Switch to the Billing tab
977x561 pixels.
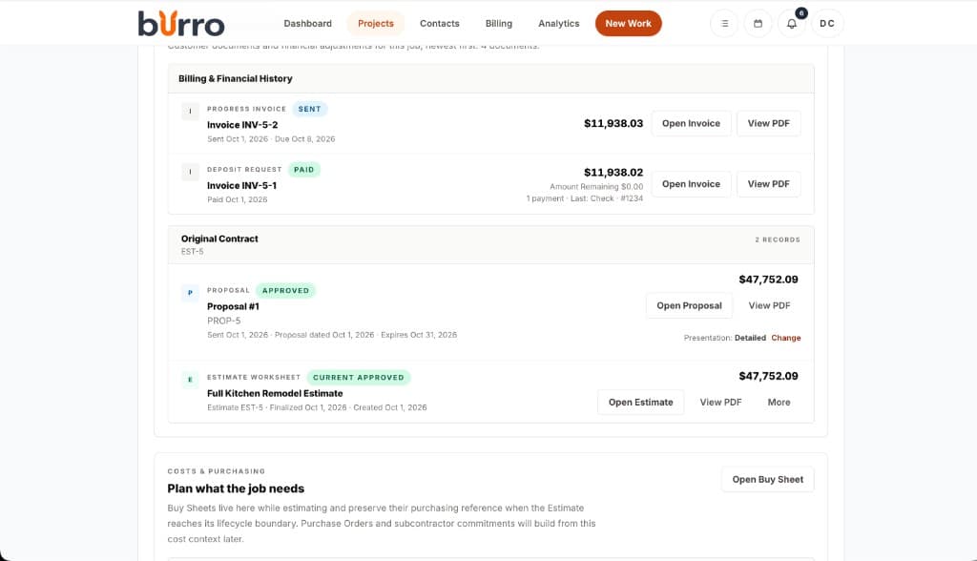tap(498, 24)
